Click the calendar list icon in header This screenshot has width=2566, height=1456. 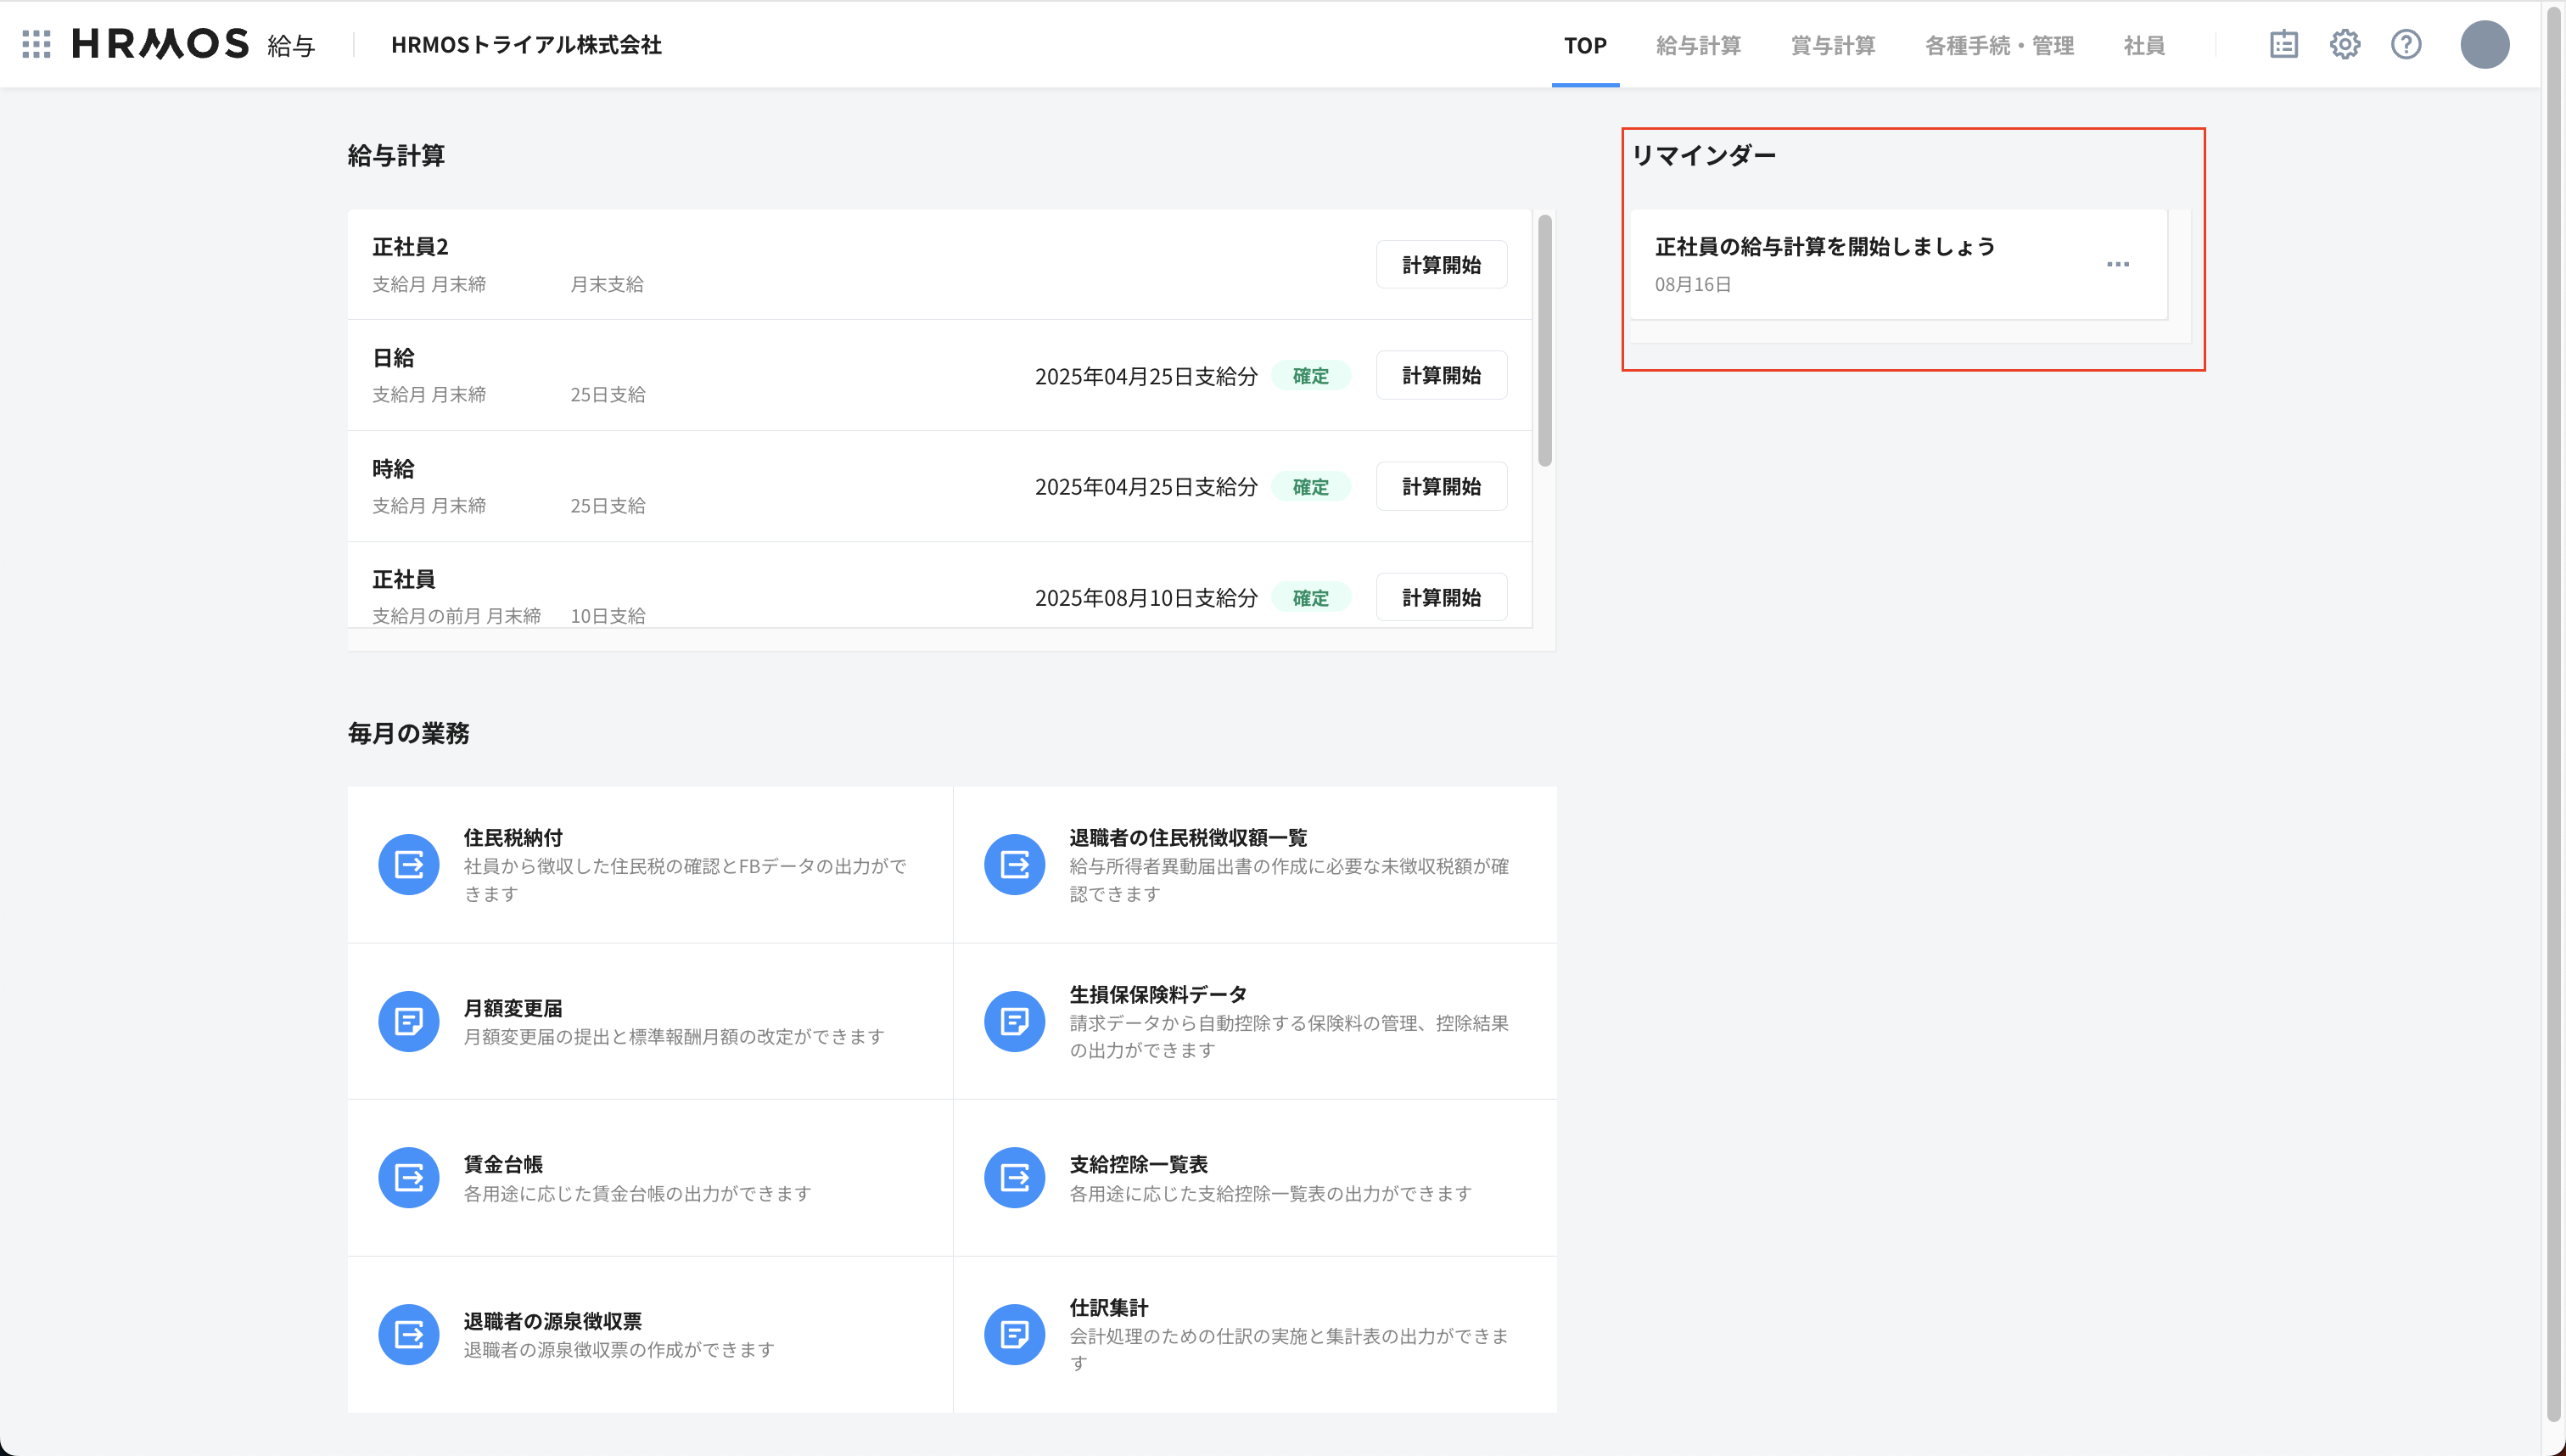click(2284, 44)
